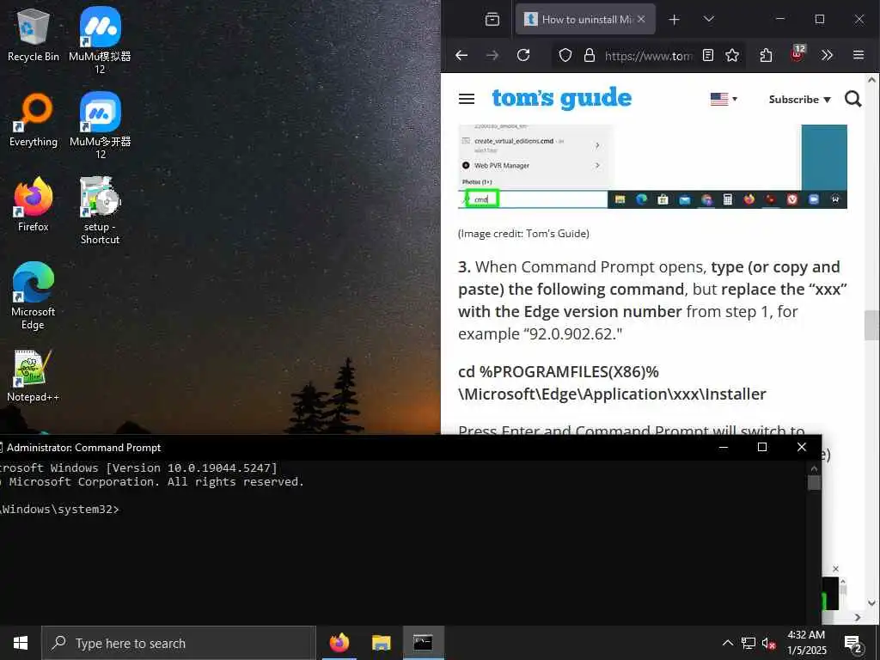Open Tom's Guide site hamburger menu
Viewport: 880px width, 660px height.
467,100
